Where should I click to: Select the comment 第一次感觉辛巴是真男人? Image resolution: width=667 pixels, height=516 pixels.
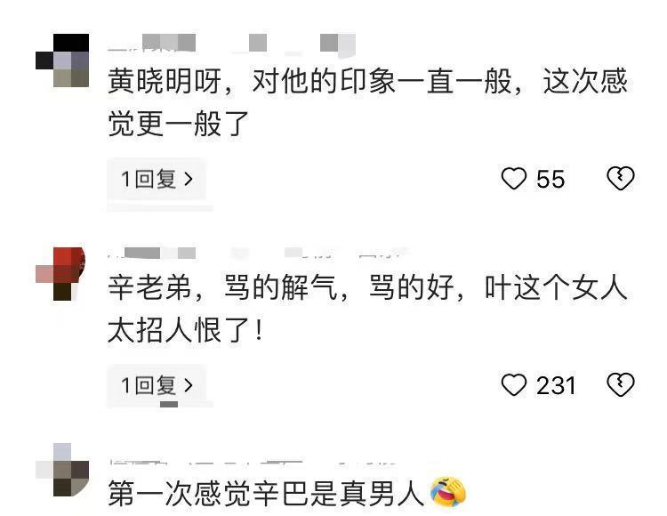[266, 494]
